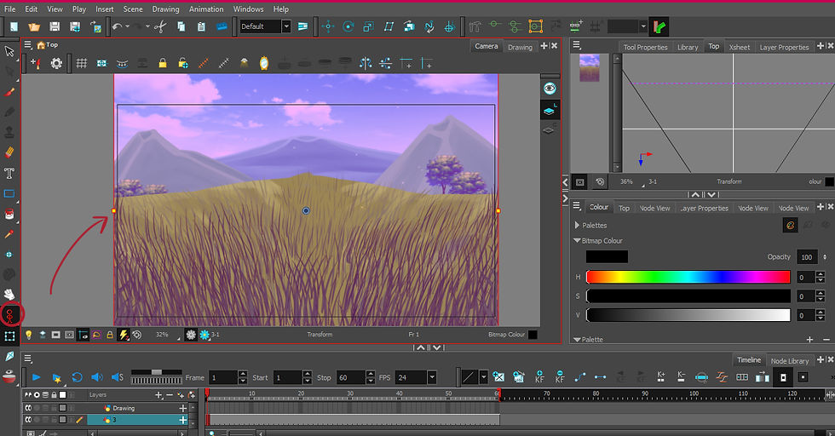Select the Skew tool in top toolbar
Viewport: 835px width, 436px height.
389,26
